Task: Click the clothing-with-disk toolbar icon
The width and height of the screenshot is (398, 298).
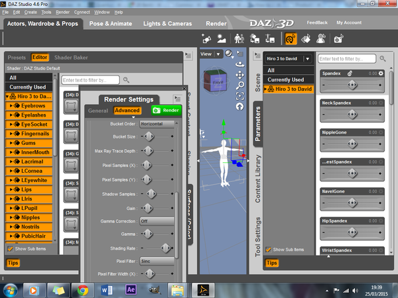Action: point(255,39)
